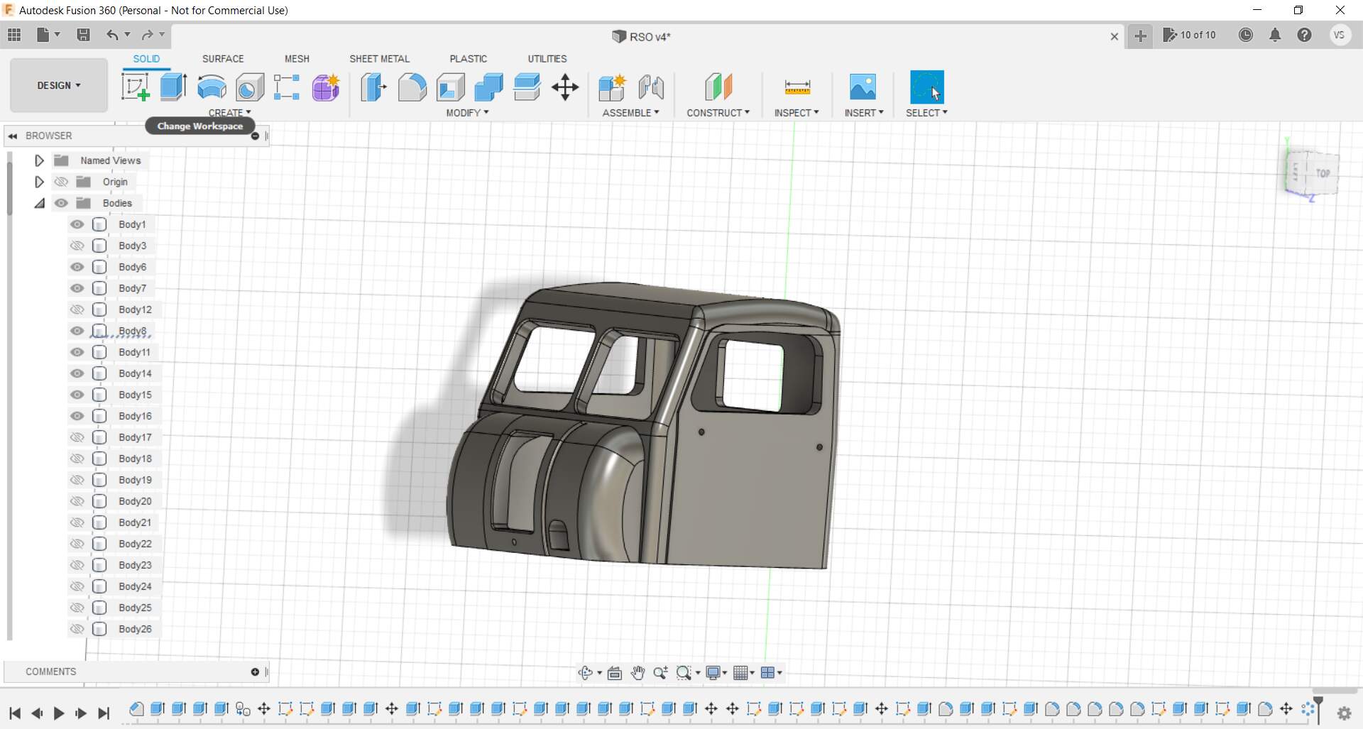Click the Insert image icon
The image size is (1363, 729).
point(863,87)
